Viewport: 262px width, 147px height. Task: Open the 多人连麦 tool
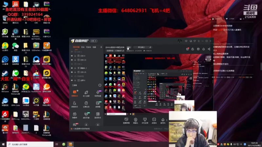(x=86, y=93)
